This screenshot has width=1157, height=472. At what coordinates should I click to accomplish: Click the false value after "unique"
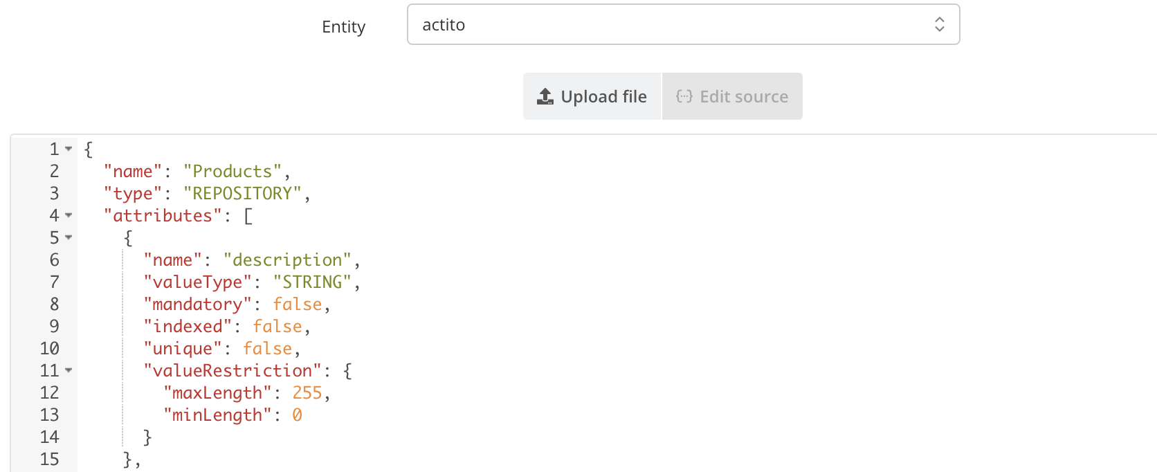pos(268,348)
